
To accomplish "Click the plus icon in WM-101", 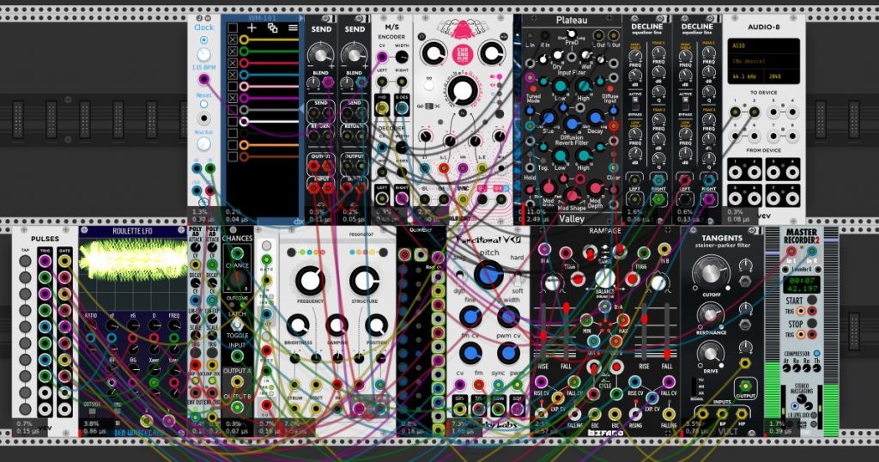I will pyautogui.click(x=252, y=27).
